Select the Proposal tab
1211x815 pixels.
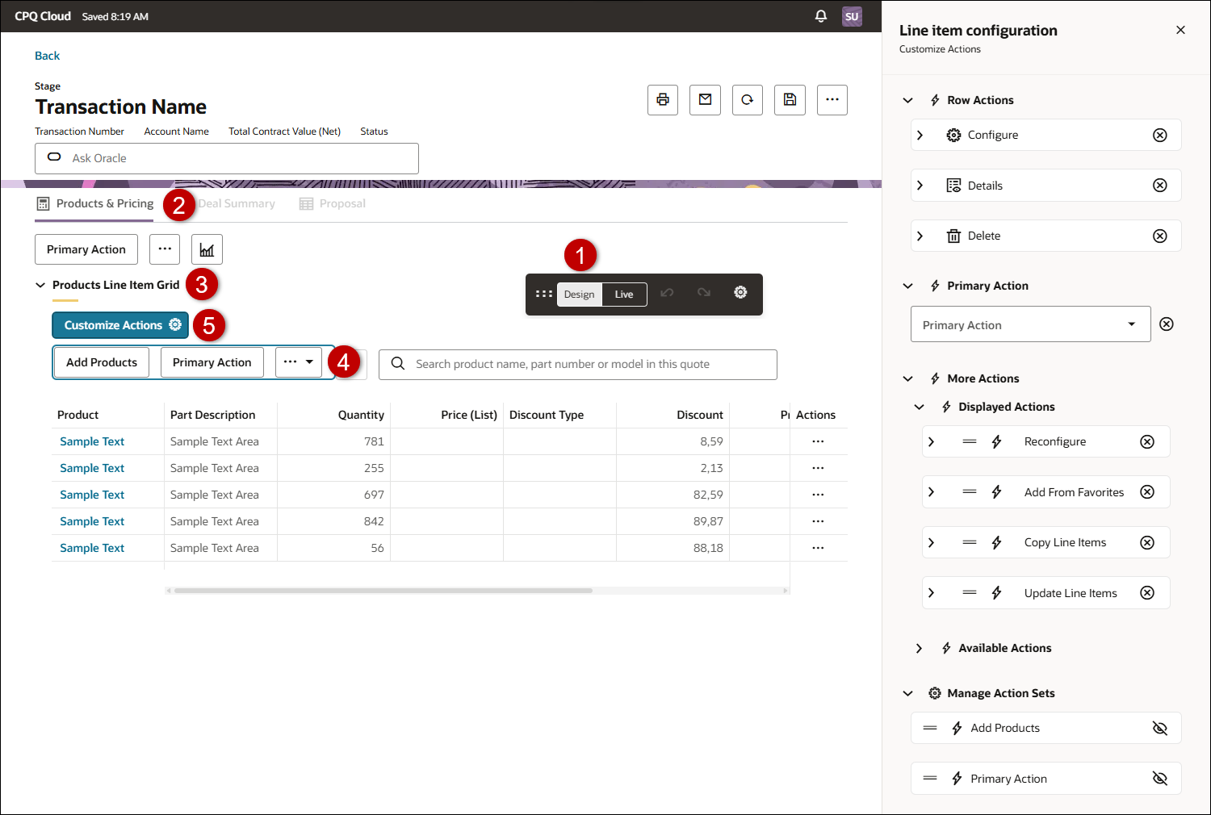point(342,203)
